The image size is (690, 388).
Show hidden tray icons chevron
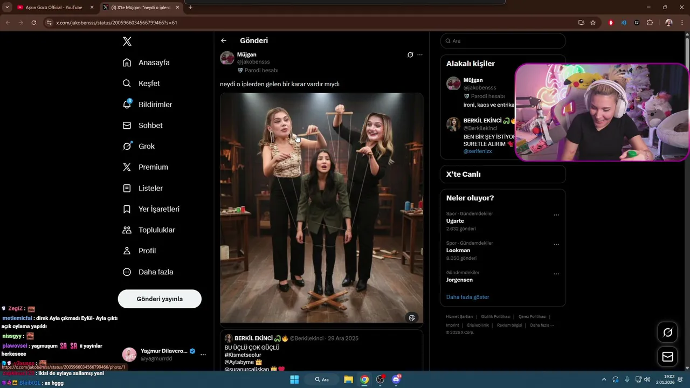(604, 379)
